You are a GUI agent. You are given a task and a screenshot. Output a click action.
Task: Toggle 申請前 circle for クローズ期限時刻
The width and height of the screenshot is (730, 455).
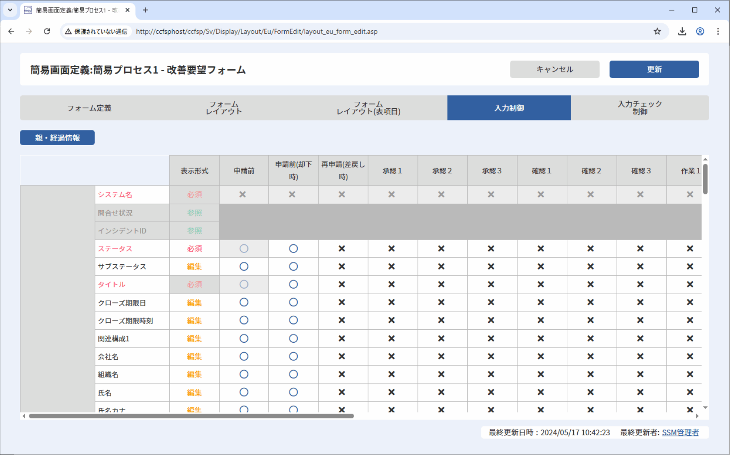coord(244,320)
